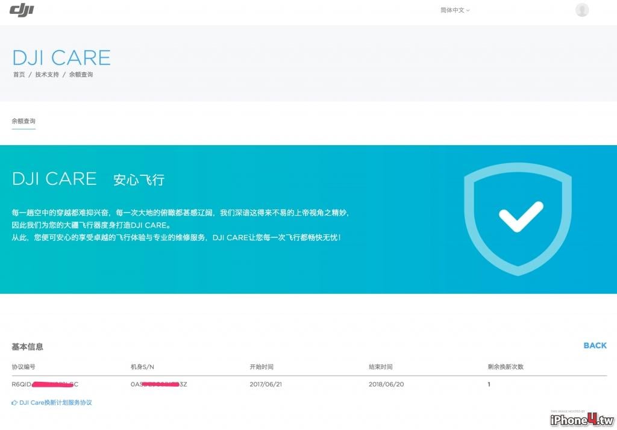
Task: Click the serial number starting 0AS
Action: tap(158, 384)
